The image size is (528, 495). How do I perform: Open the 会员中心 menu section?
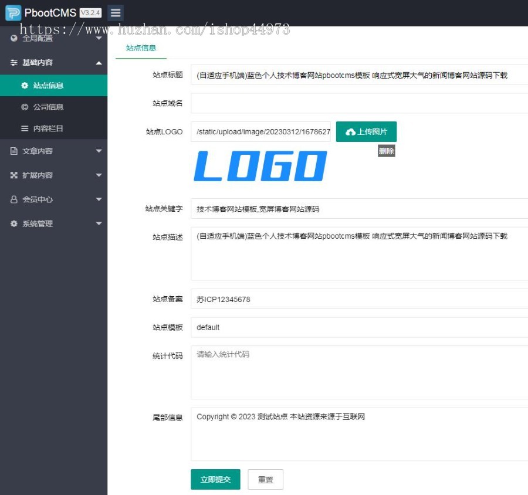pos(53,199)
